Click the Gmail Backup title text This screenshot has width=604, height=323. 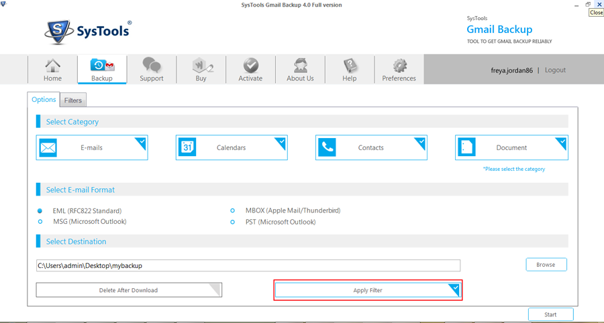(499, 29)
